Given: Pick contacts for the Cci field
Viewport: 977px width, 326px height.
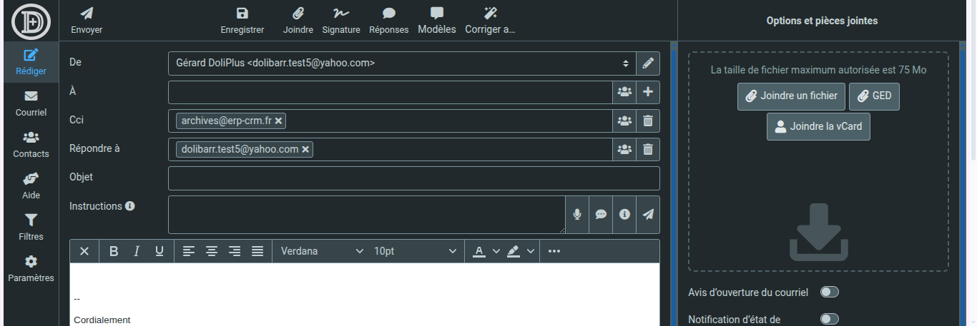Looking at the screenshot, I should [x=624, y=121].
